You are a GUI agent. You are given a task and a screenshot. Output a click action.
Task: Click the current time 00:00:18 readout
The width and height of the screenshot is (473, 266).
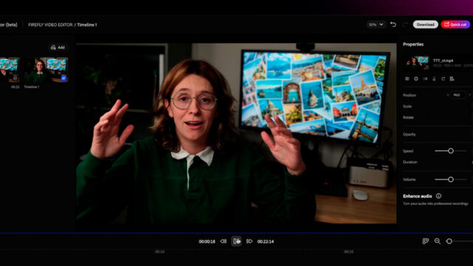click(x=207, y=242)
